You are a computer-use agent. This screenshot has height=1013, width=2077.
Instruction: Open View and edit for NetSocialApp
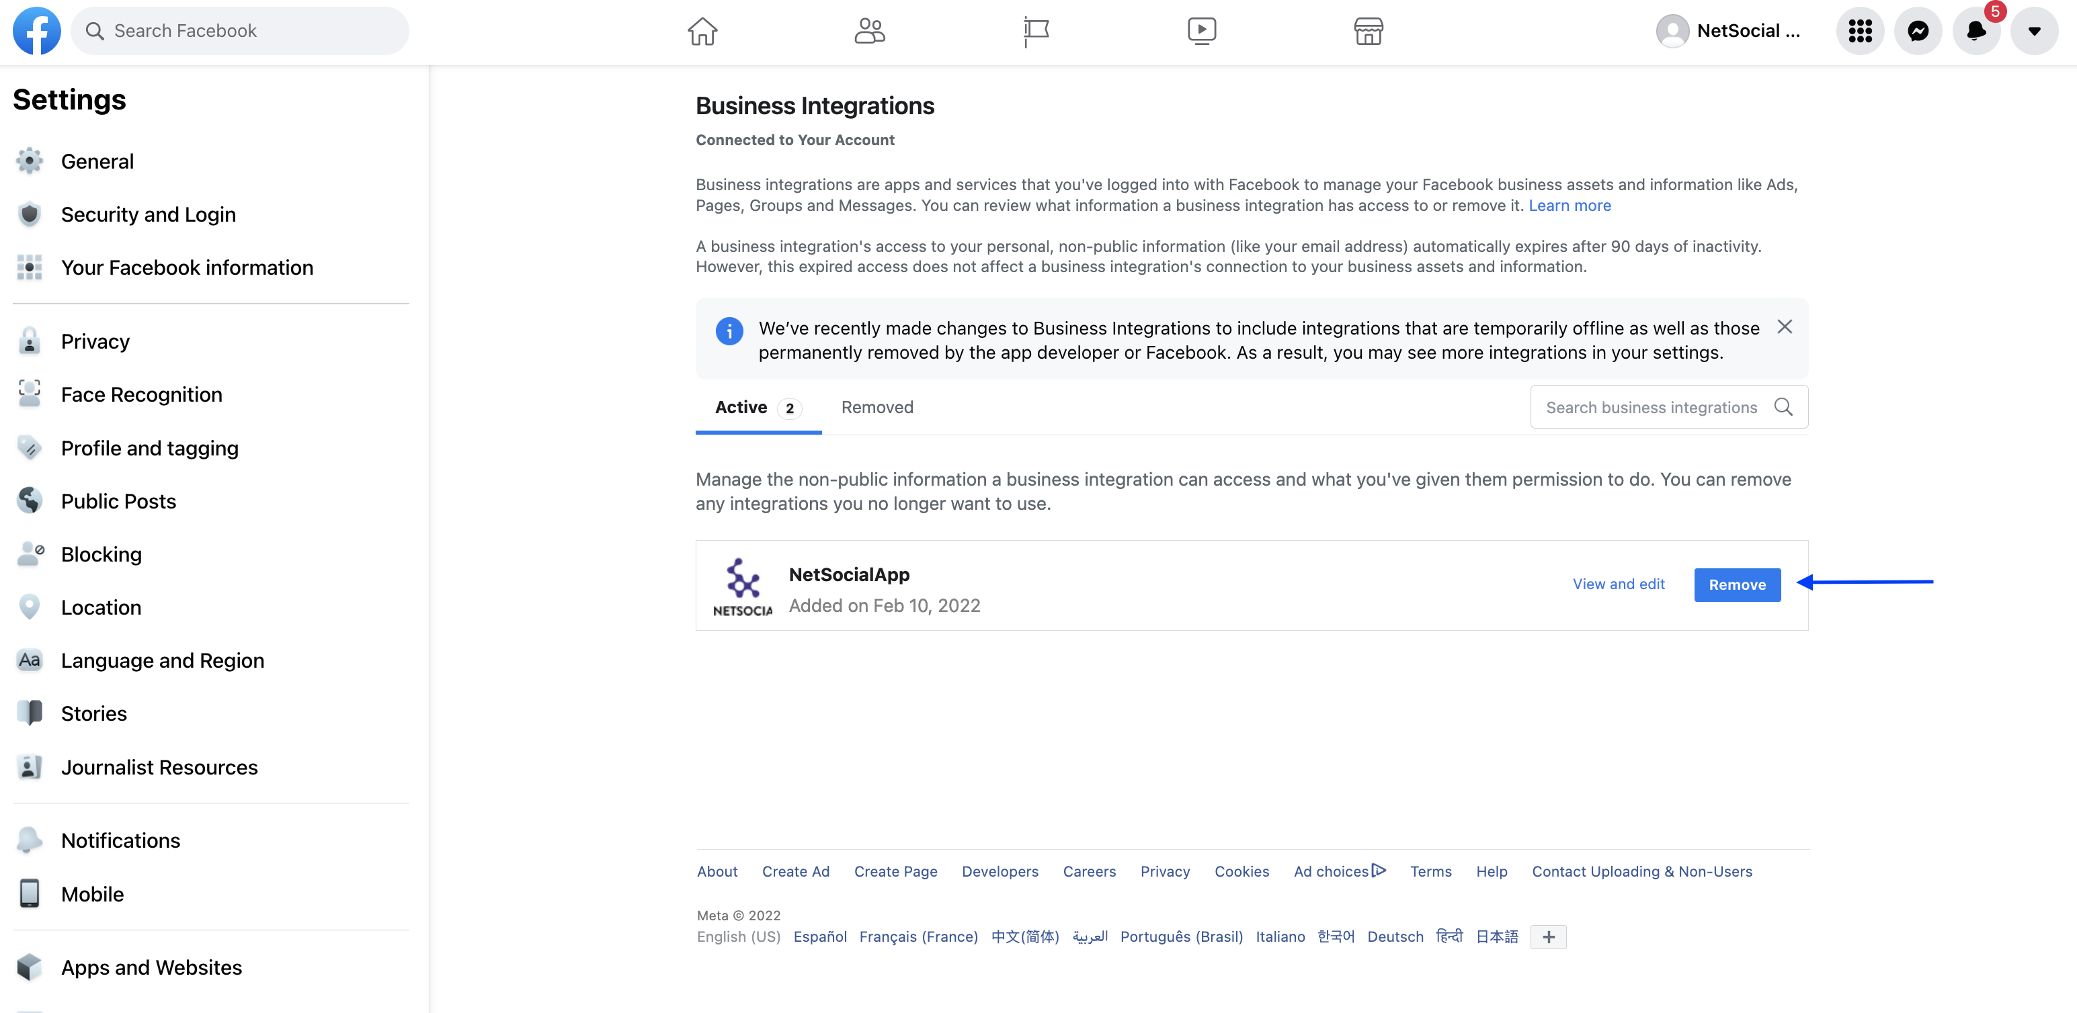(1618, 584)
